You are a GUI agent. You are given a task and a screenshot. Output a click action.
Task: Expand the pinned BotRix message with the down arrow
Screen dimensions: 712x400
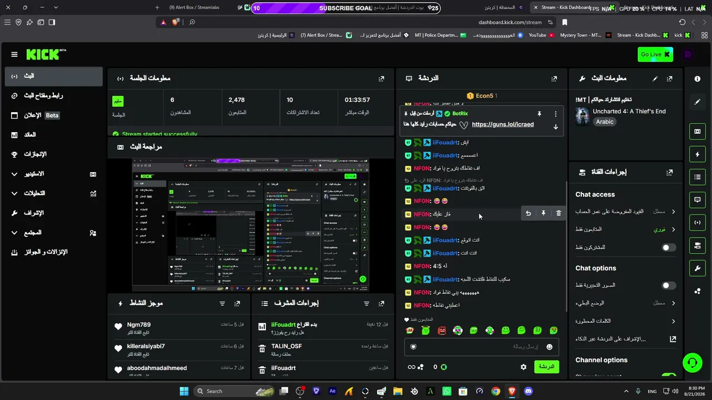click(x=555, y=127)
